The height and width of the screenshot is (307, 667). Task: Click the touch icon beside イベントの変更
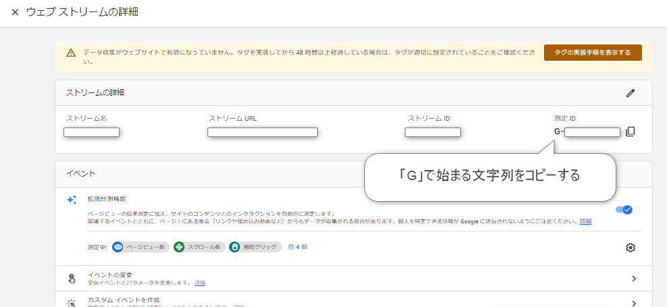pos(72,279)
